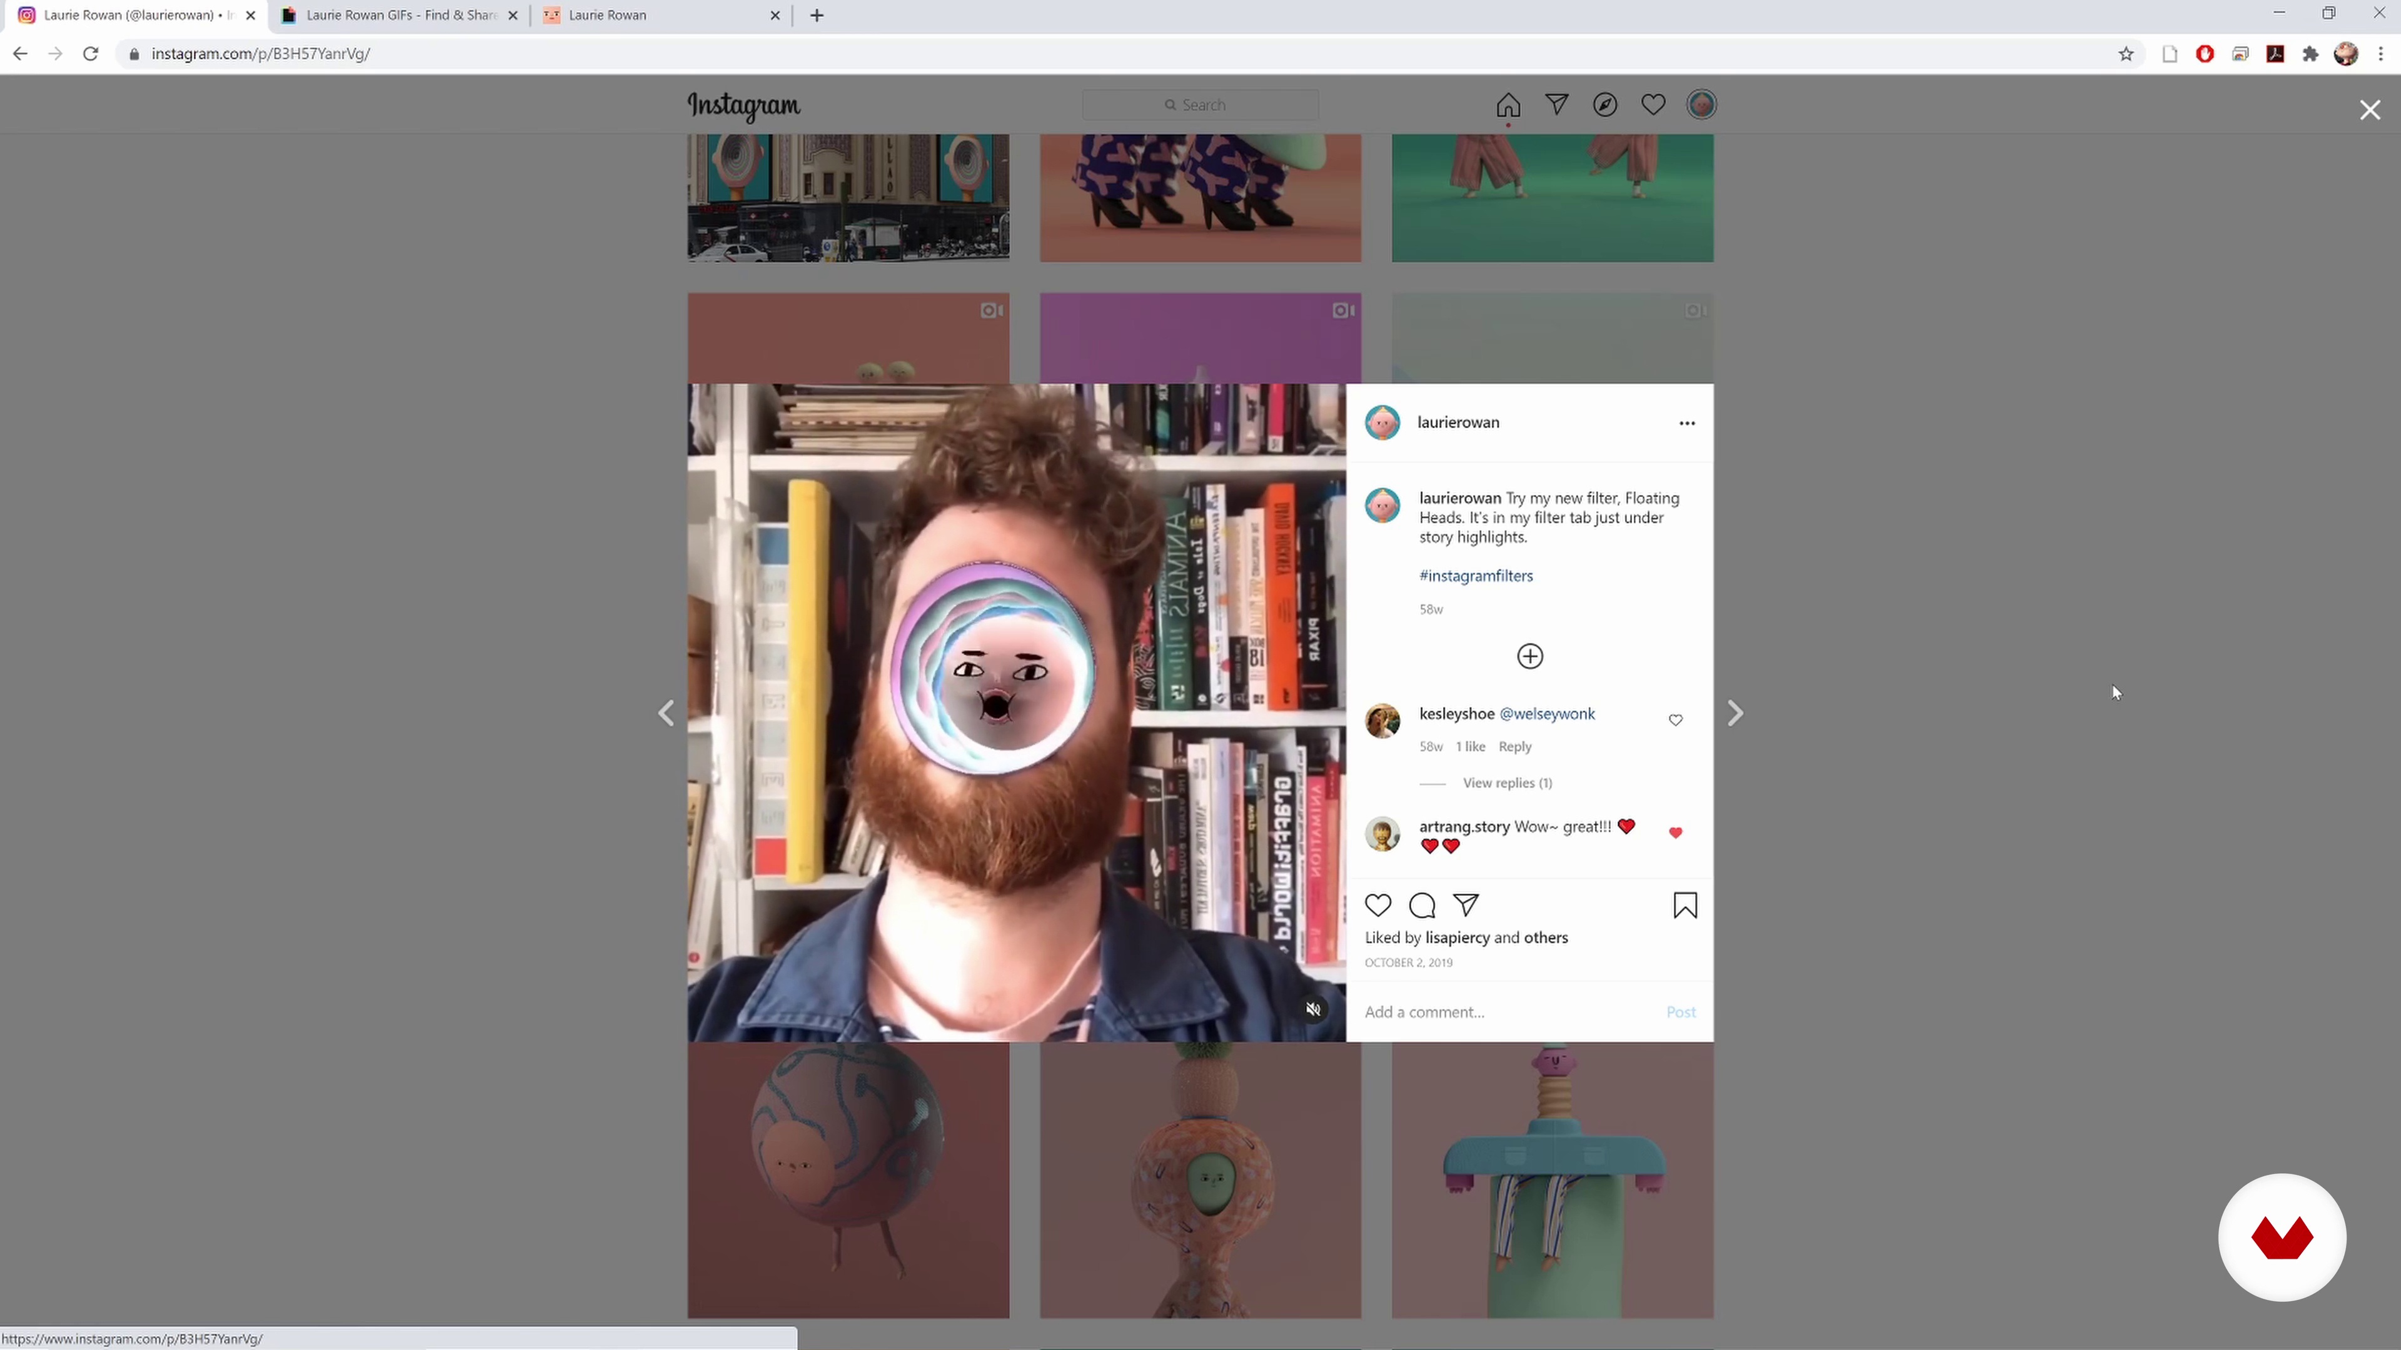Open the Explore compass icon

point(1605,104)
